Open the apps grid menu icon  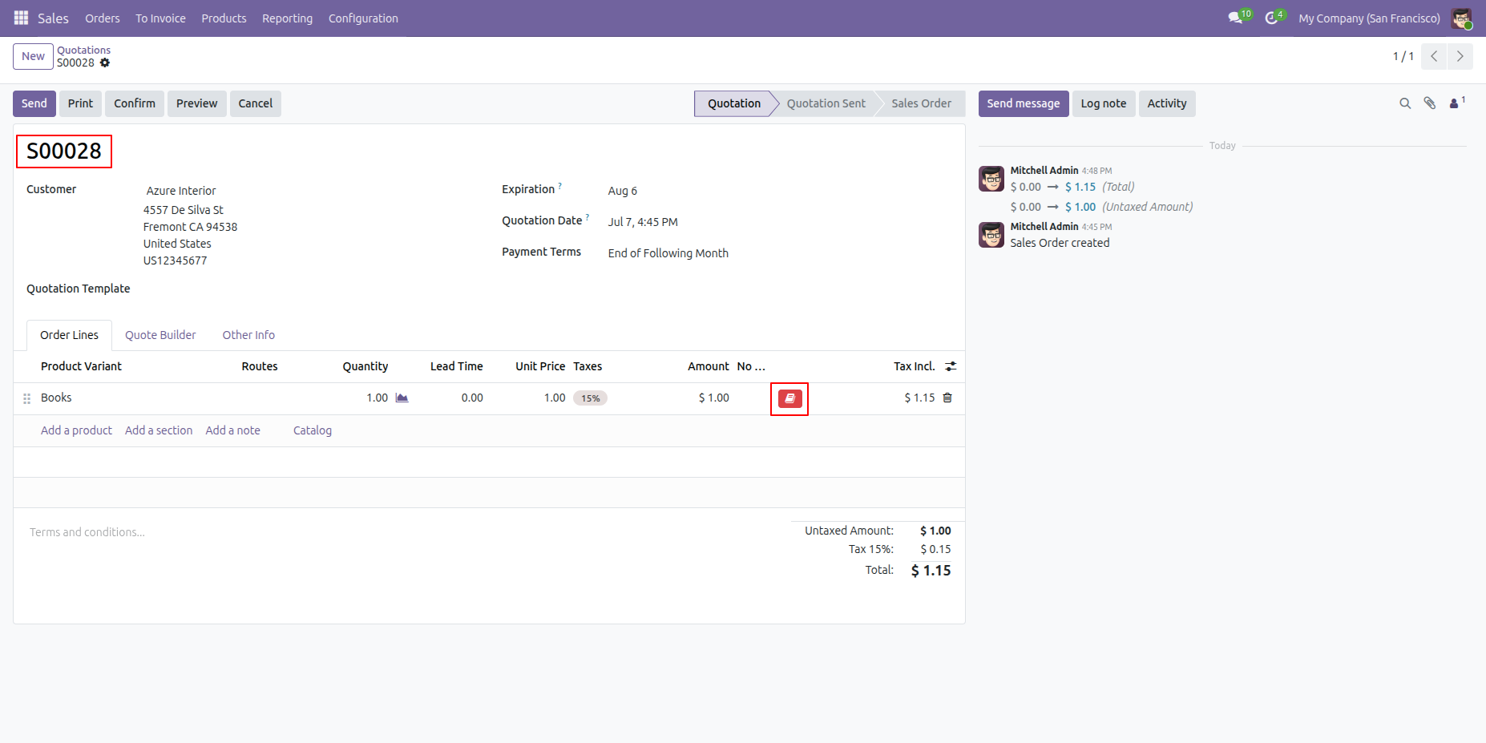tap(21, 18)
